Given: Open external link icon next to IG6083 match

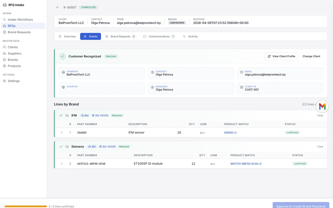Looking at the screenshot, I should 236,133.
